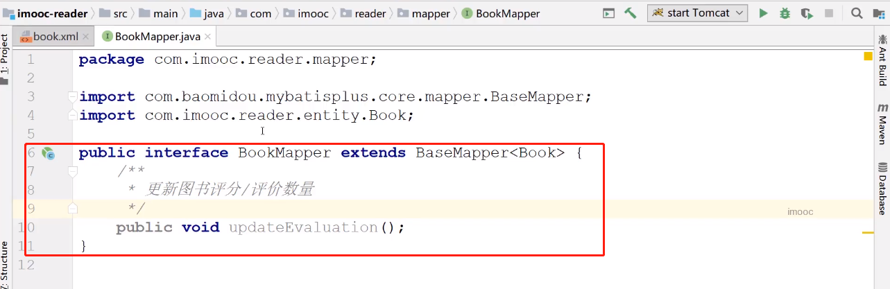
Task: Close the BookMapper.java tab
Action: click(x=208, y=37)
